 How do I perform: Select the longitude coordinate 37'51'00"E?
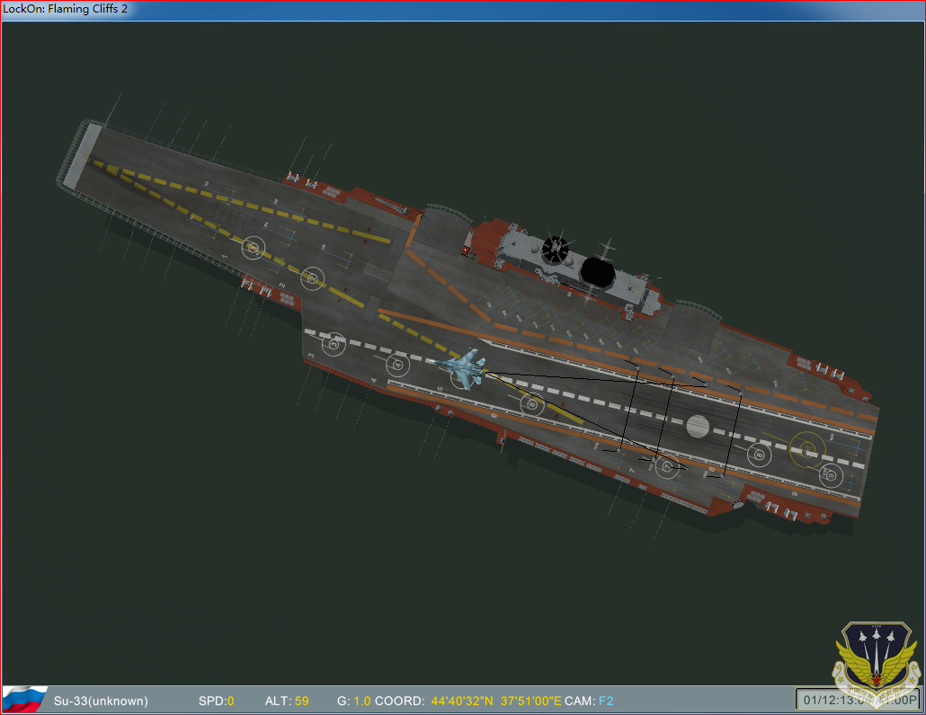coord(531,701)
